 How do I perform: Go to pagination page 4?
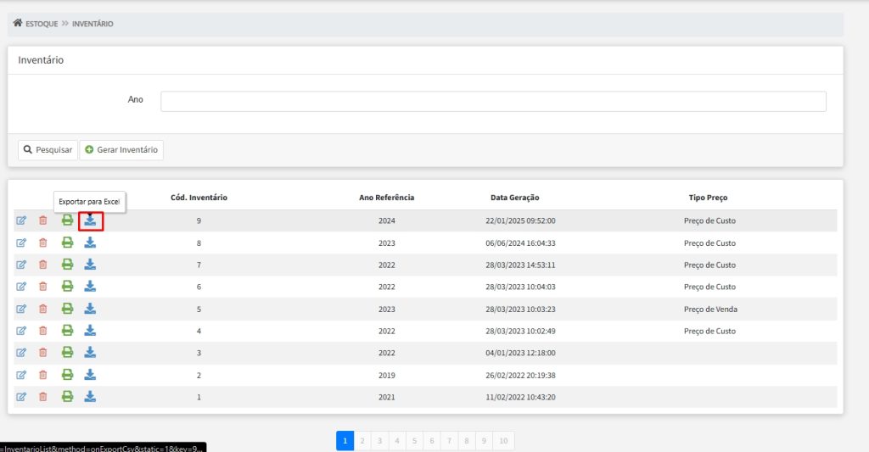coord(397,441)
